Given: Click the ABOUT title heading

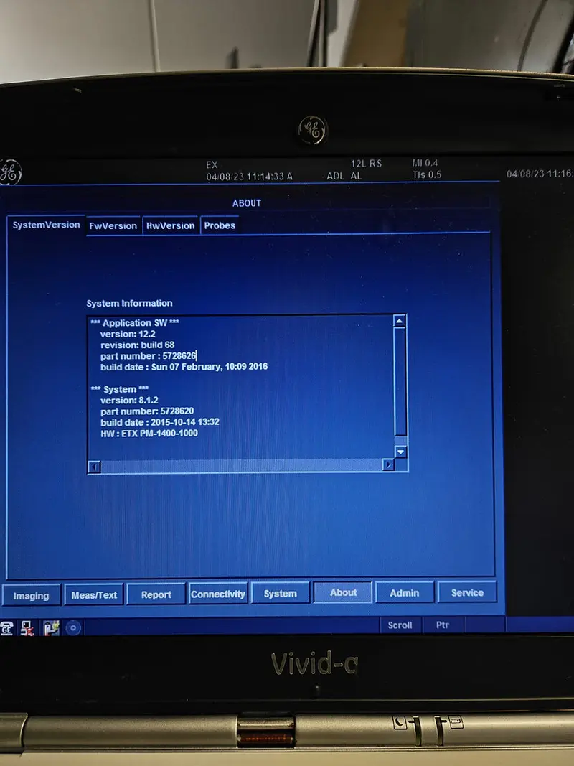Looking at the screenshot, I should click(247, 203).
